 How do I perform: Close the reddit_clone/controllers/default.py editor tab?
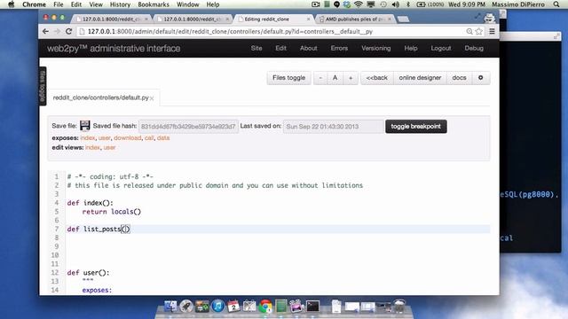click(x=152, y=98)
